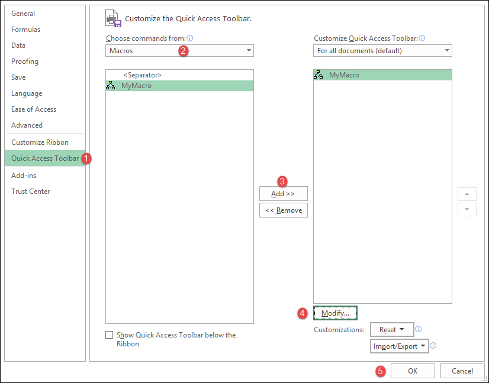Switch to the General options page
This screenshot has width=489, height=383.
click(x=22, y=13)
